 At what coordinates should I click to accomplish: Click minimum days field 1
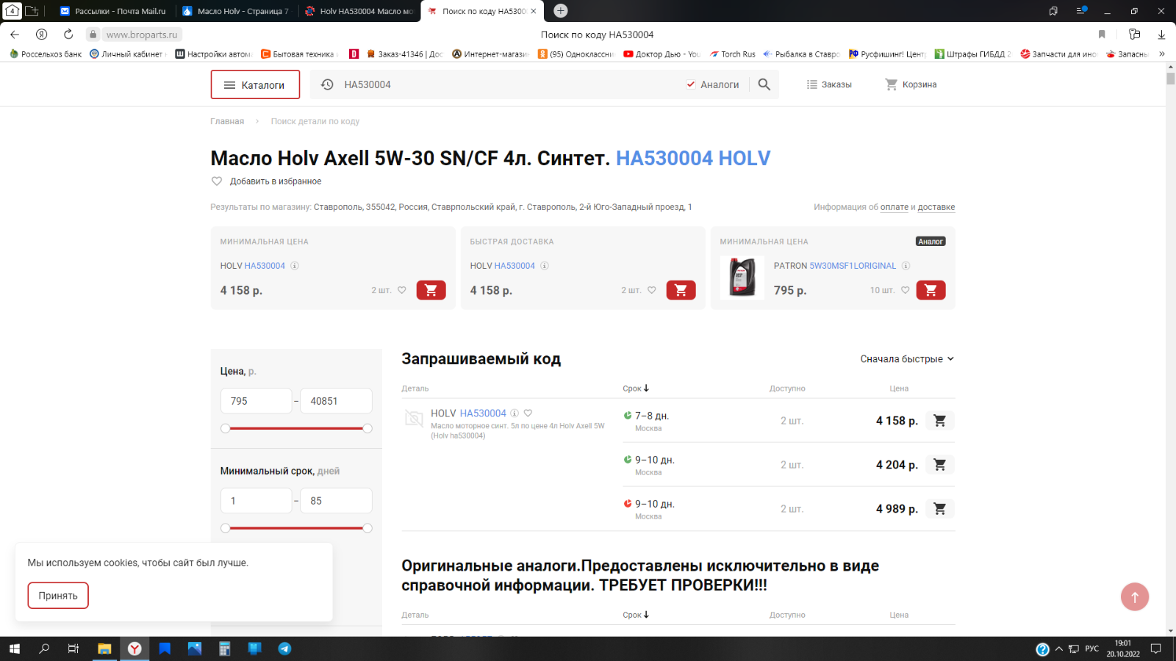(x=256, y=501)
